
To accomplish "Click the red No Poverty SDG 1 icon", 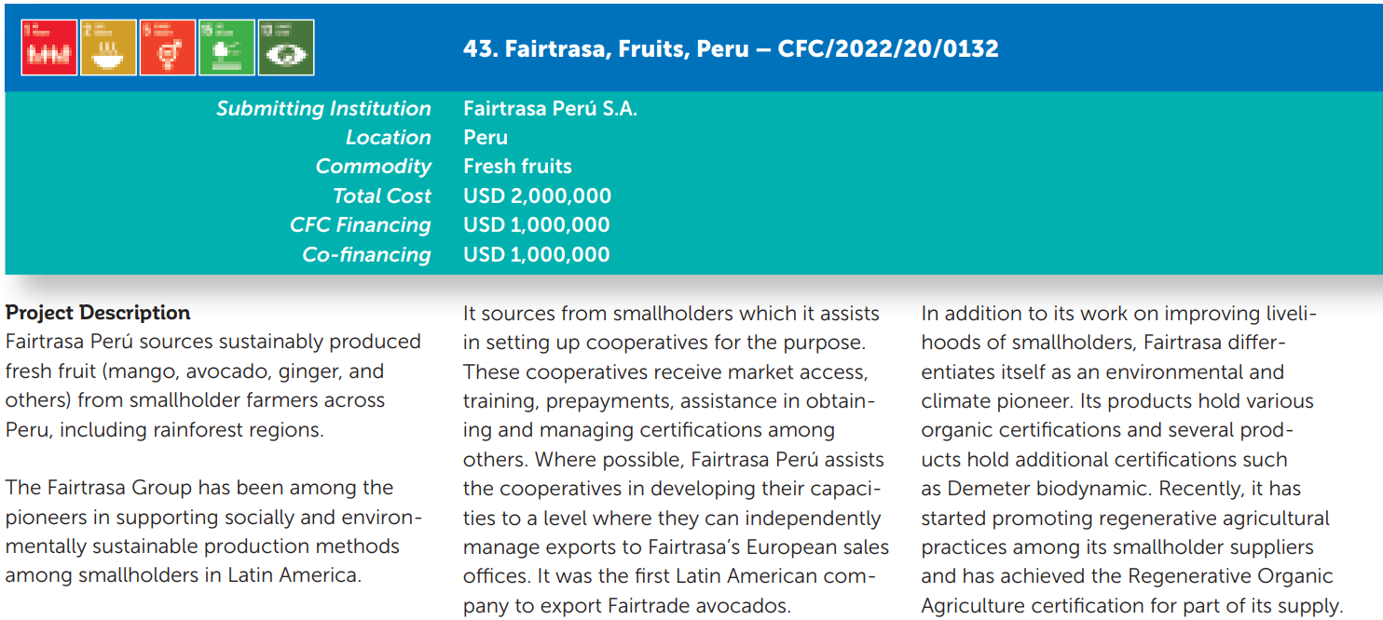I will (x=49, y=47).
